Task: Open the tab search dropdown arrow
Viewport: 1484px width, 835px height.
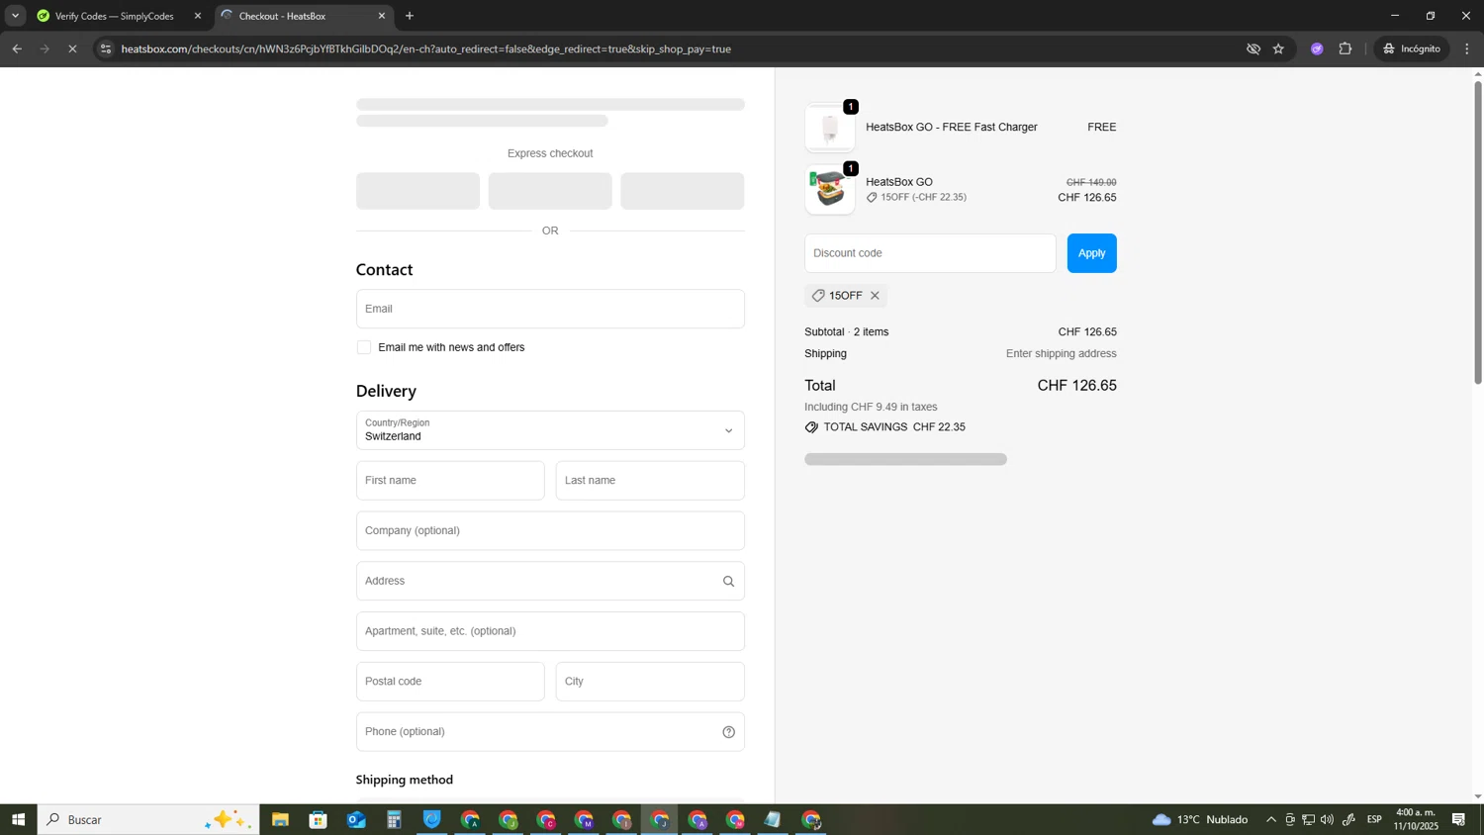Action: pos(15,16)
